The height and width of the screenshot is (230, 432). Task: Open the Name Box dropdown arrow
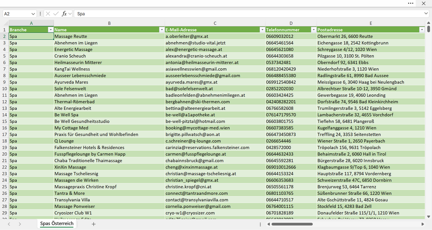click(33, 14)
